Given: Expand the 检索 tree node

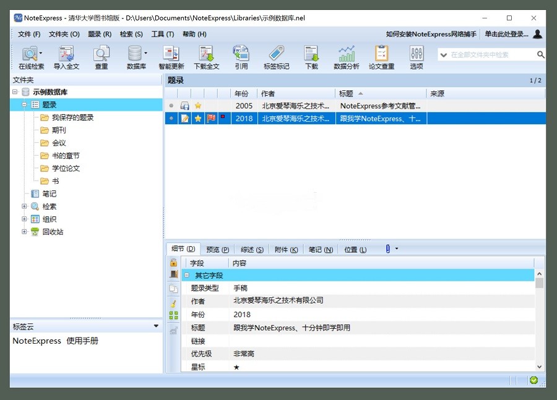Looking at the screenshot, I should pos(24,206).
